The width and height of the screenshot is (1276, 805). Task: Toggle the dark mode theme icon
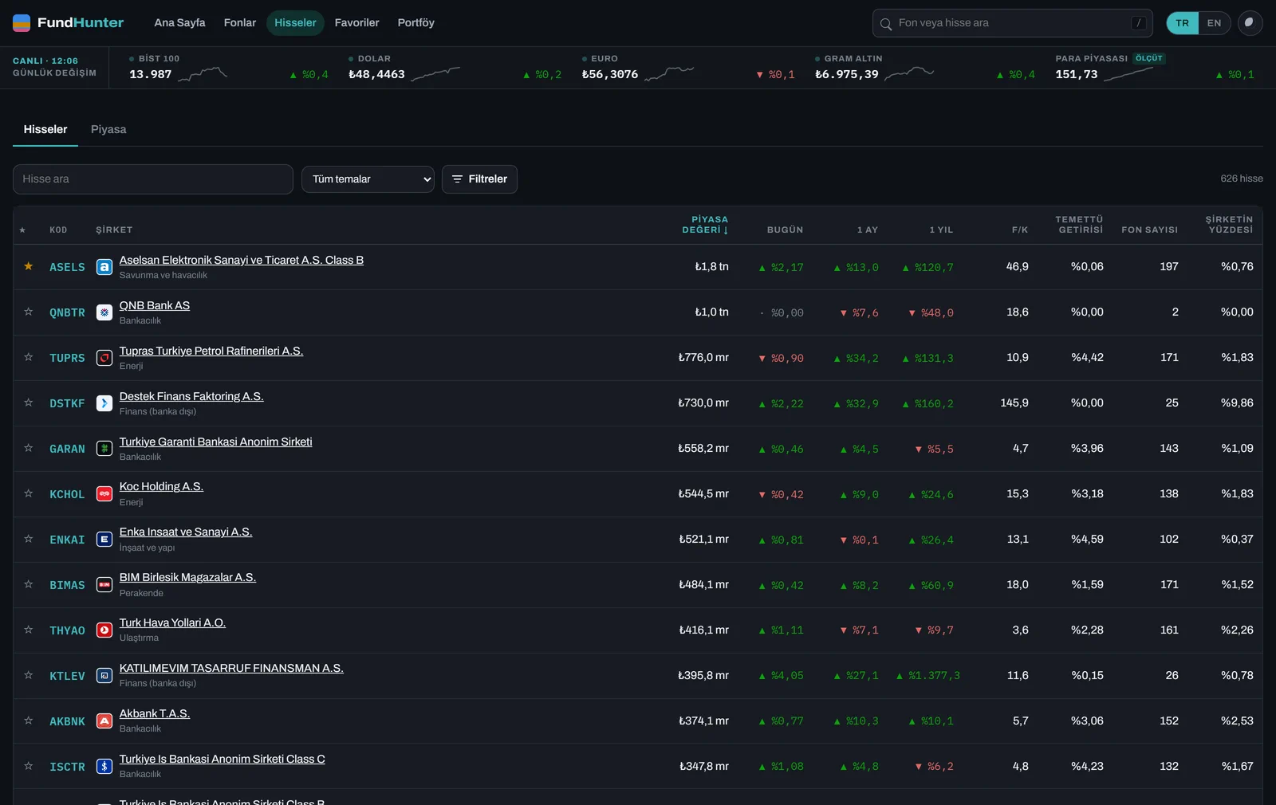tap(1250, 23)
